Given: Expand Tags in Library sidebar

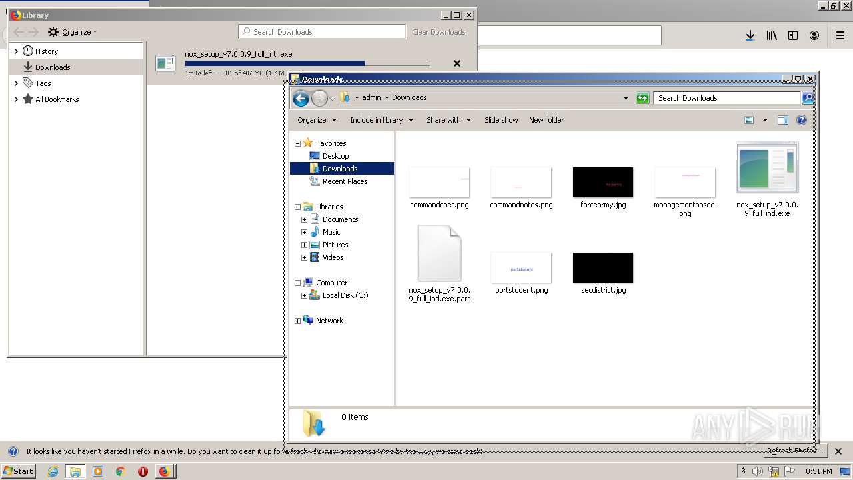Looking at the screenshot, I should click(16, 83).
